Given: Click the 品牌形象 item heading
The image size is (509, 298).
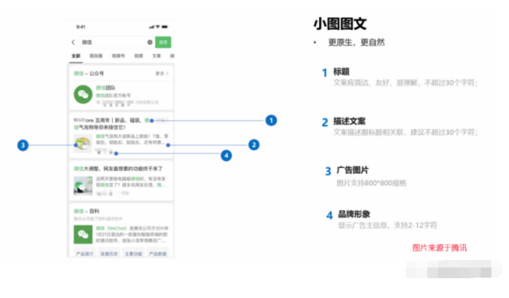Looking at the screenshot, I should 354,214.
